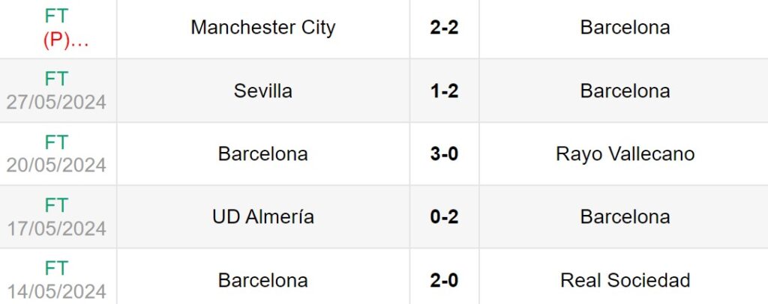Click the Rayo Vallecano team name
The height and width of the screenshot is (304, 768).
click(x=625, y=154)
